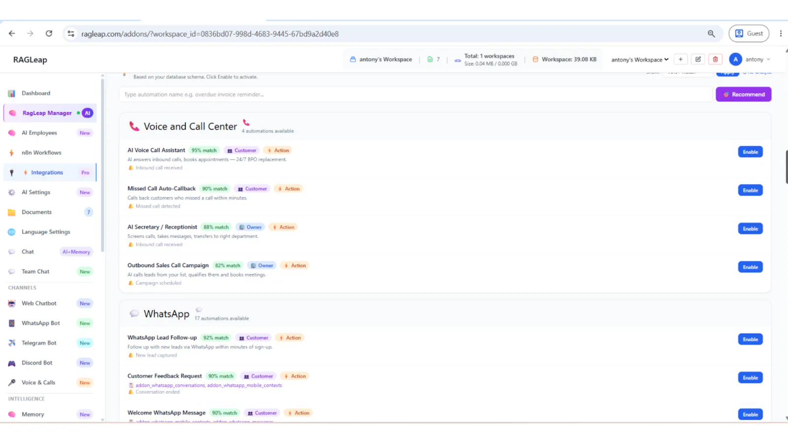The height and width of the screenshot is (443, 788).
Task: Enable Outbound Sales Call Campaign automation
Action: [751, 267]
